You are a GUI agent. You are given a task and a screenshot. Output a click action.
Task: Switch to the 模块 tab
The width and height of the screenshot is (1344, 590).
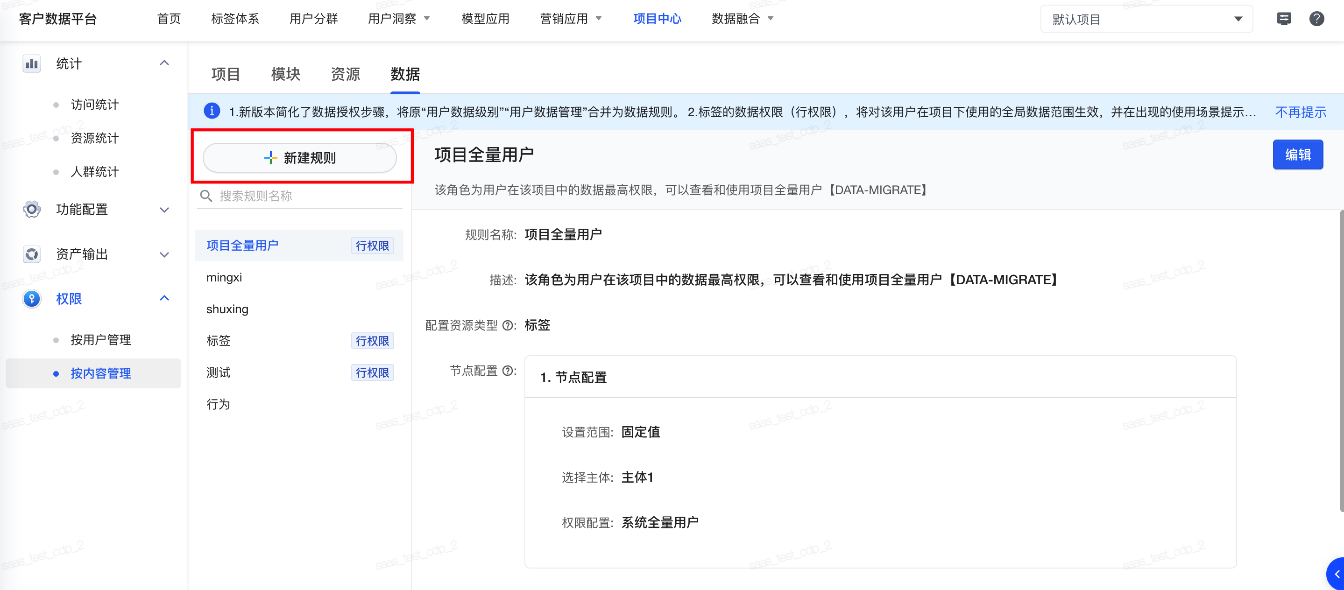[285, 74]
